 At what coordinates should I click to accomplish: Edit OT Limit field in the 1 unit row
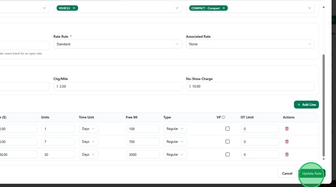[259, 128]
